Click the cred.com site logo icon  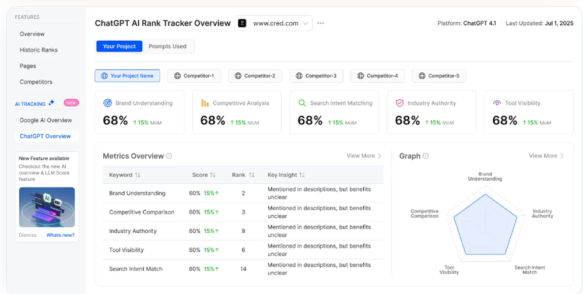coord(243,23)
